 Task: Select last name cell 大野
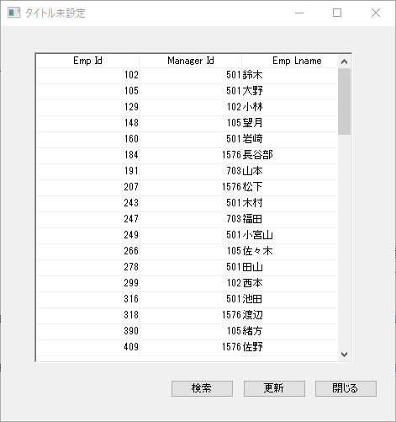coord(290,91)
